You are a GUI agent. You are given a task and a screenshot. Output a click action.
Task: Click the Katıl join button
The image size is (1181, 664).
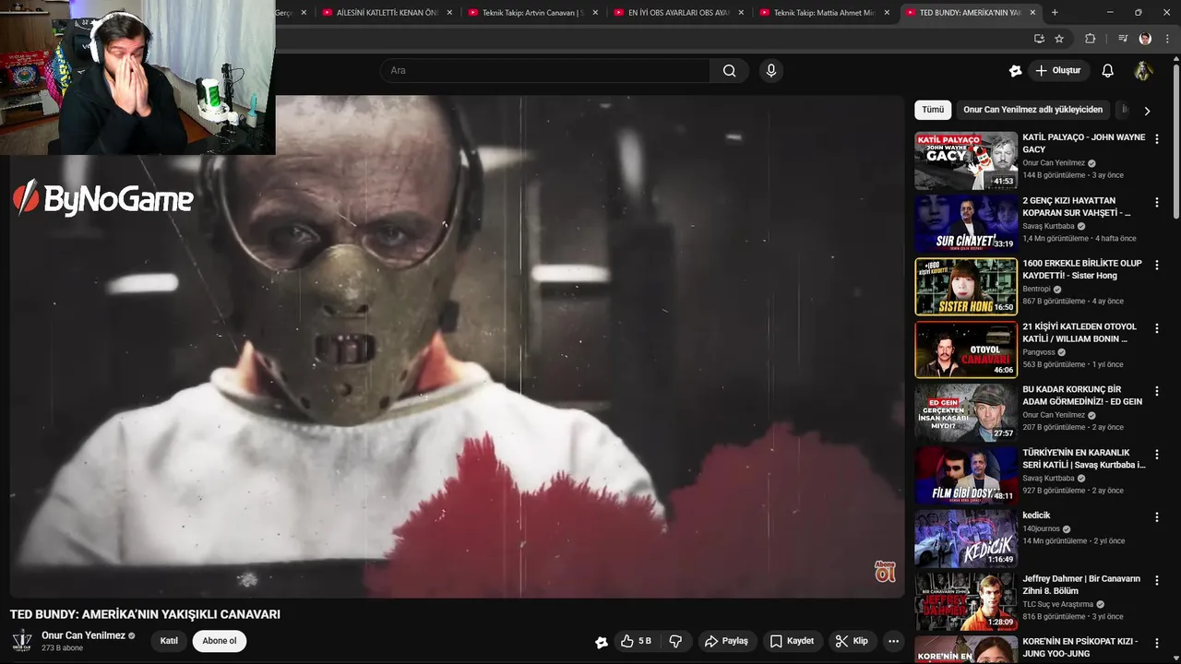[169, 641]
